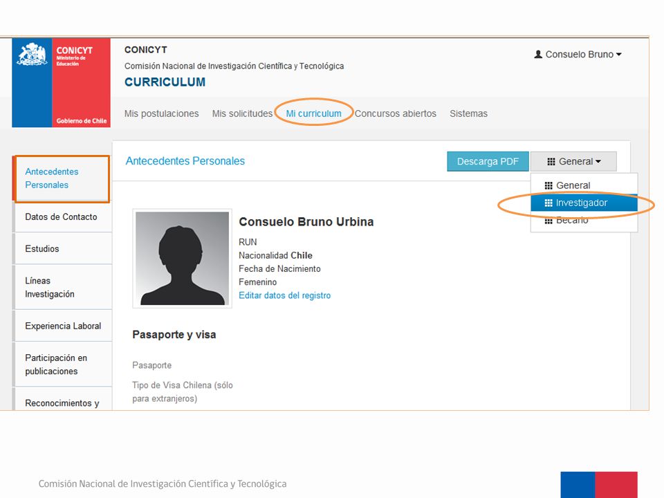Download the curriculum with Descarga PDF
Viewport: 664px width, 498px height.
click(488, 161)
